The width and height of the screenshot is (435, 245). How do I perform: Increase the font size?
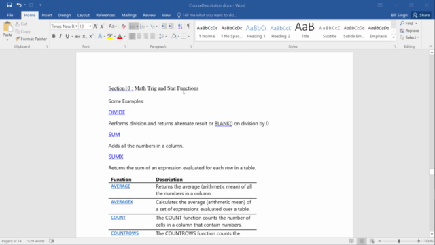point(95,26)
